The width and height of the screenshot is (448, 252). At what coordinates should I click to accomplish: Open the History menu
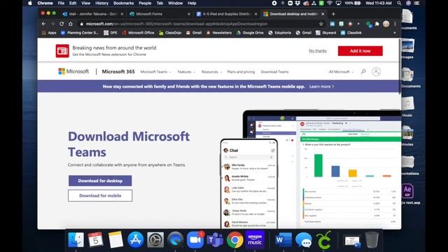point(101,3)
